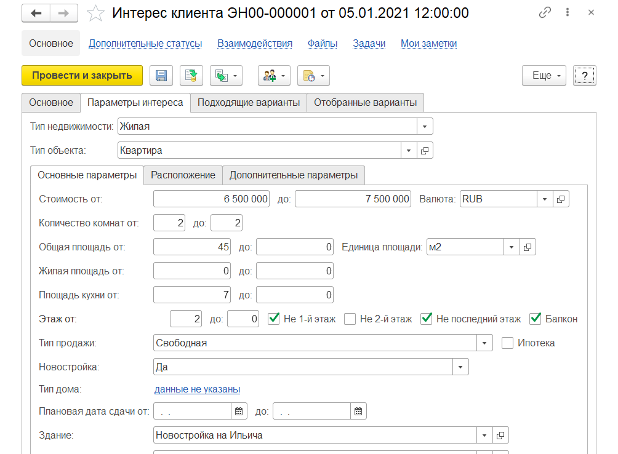Add the document to favorites with the star

pyautogui.click(x=95, y=14)
